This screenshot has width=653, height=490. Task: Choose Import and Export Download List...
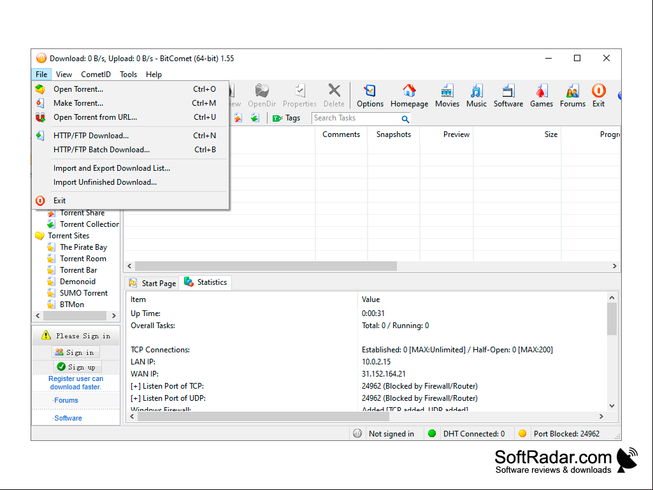pos(131,168)
